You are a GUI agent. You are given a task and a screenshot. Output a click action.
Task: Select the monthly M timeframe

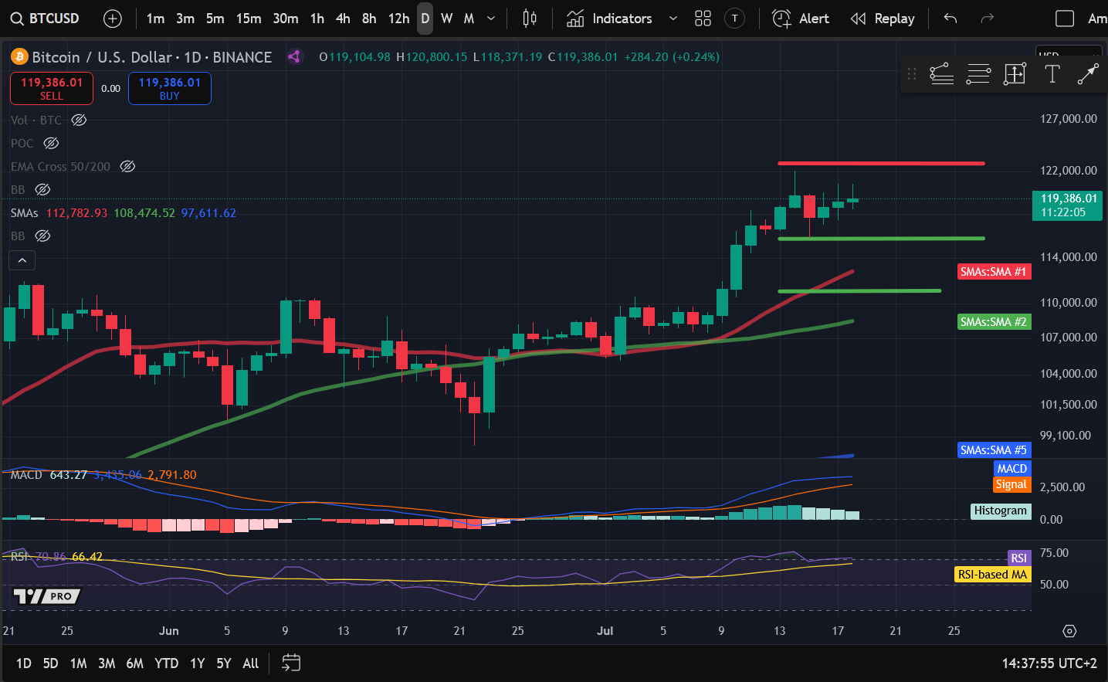[469, 19]
